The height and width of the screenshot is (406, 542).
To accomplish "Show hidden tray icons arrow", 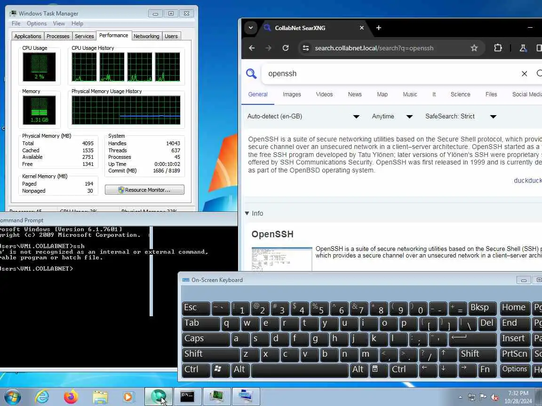I will coord(461,398).
